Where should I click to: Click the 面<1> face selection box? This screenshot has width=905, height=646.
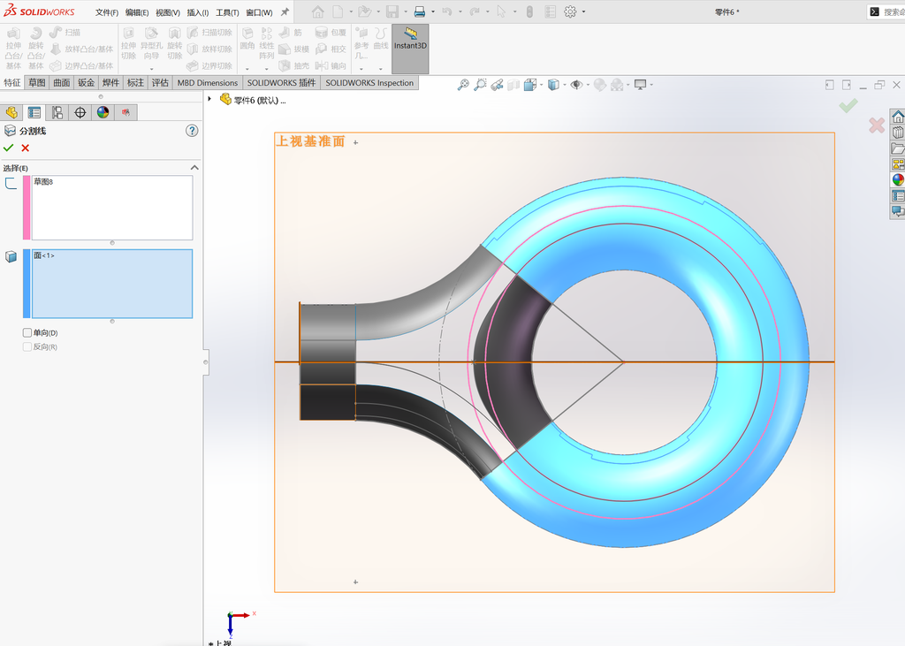coord(112,284)
